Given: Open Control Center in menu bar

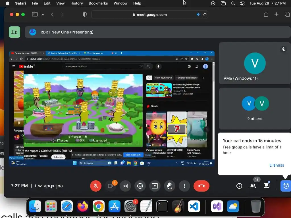Looking at the screenshot, I should tap(242, 3).
